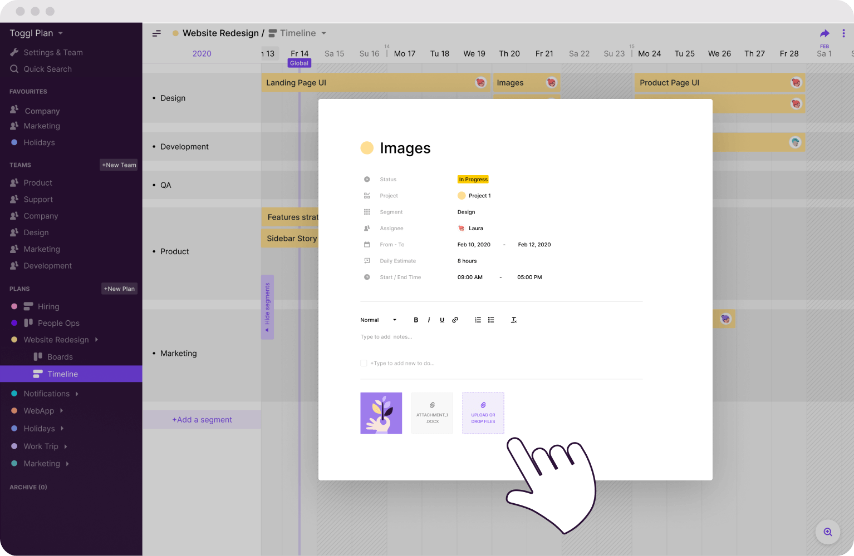Insert a link using the link icon
854x556 pixels.
coord(455,320)
